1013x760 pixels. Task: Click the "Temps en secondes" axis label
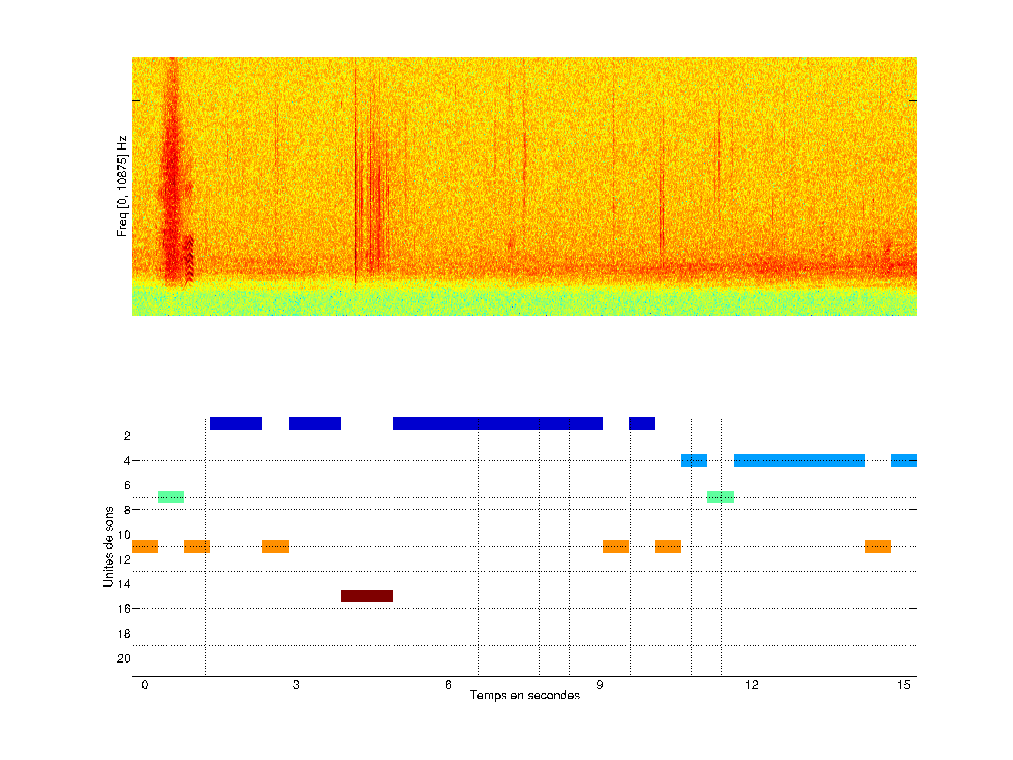point(524,695)
